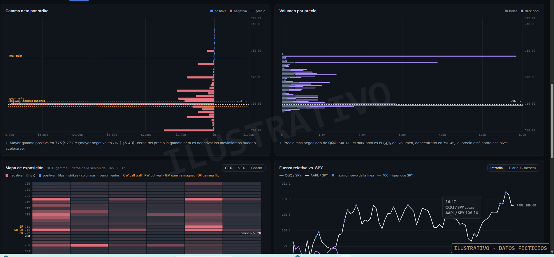Toggle the red negativa legend square in Gamma neta
Image resolution: width=554 pixels, height=257 pixels.
[231, 11]
